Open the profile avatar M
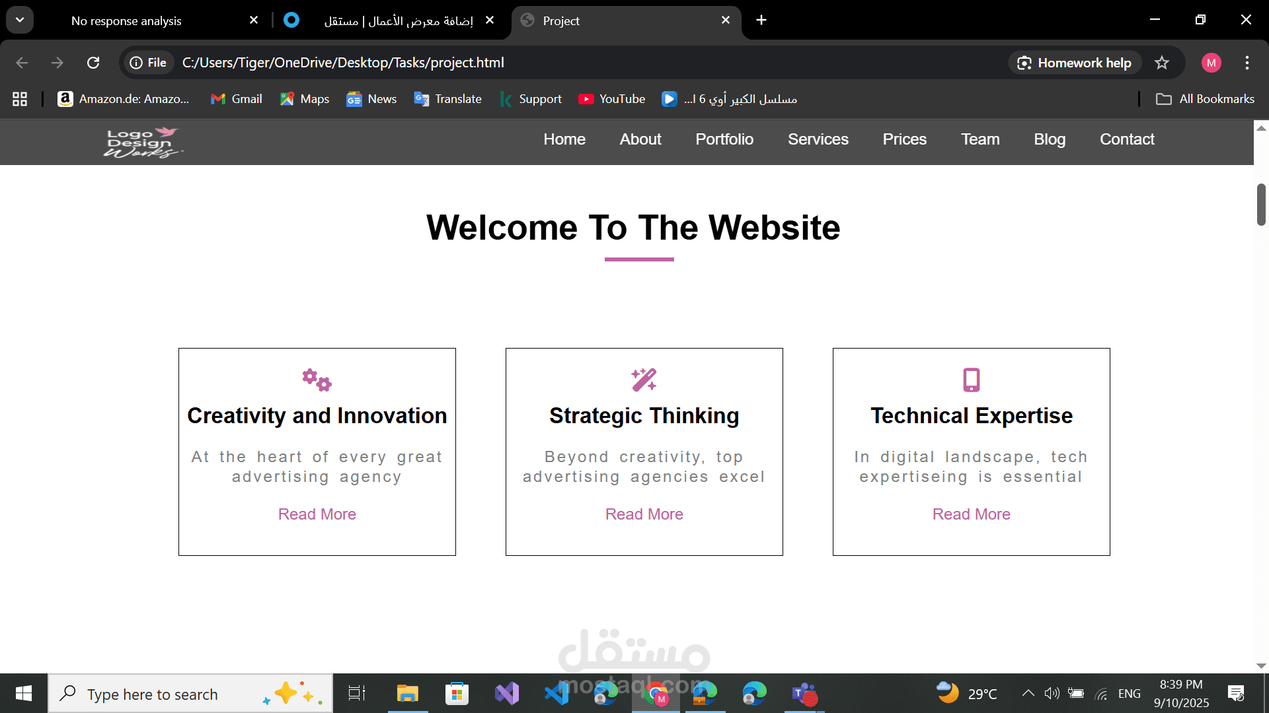 tap(1211, 63)
